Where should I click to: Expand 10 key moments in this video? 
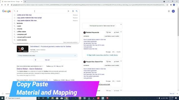[47, 56]
